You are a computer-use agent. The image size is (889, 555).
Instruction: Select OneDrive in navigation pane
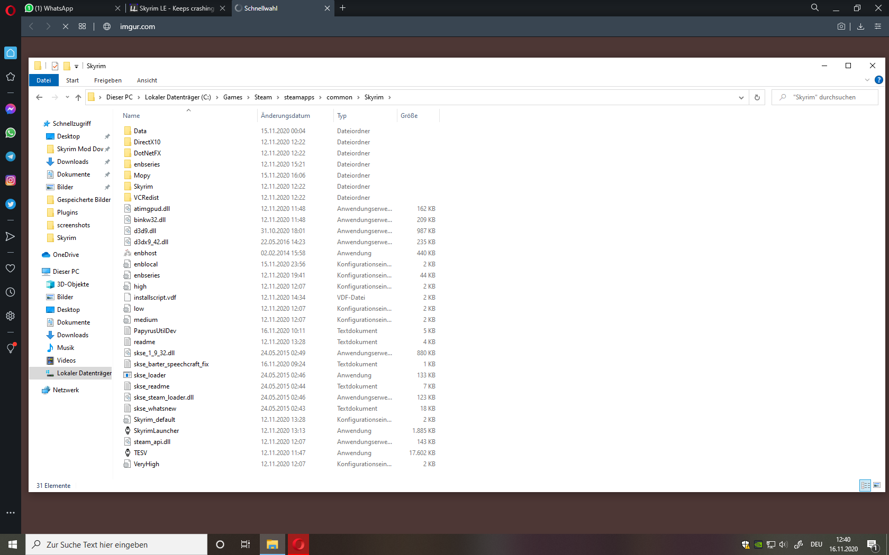click(66, 255)
